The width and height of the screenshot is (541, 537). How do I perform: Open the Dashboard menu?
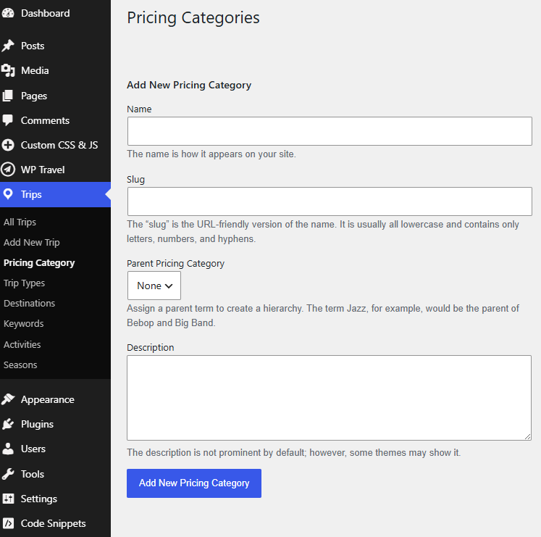click(x=55, y=13)
